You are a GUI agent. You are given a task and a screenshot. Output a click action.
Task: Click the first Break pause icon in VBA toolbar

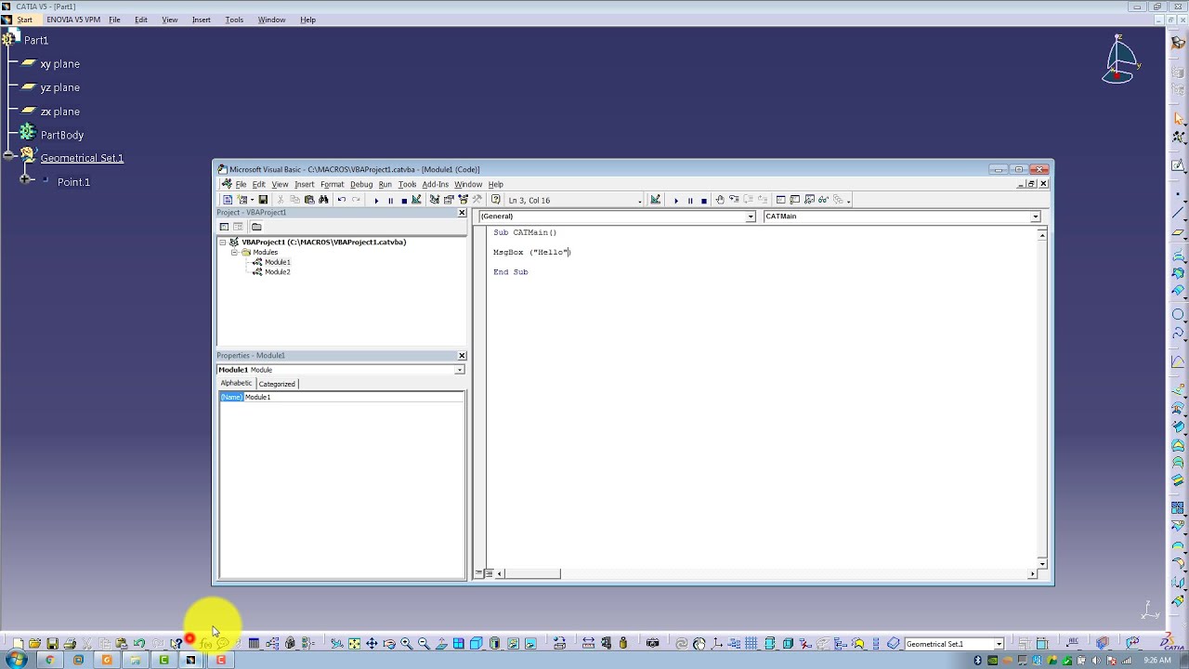[390, 200]
